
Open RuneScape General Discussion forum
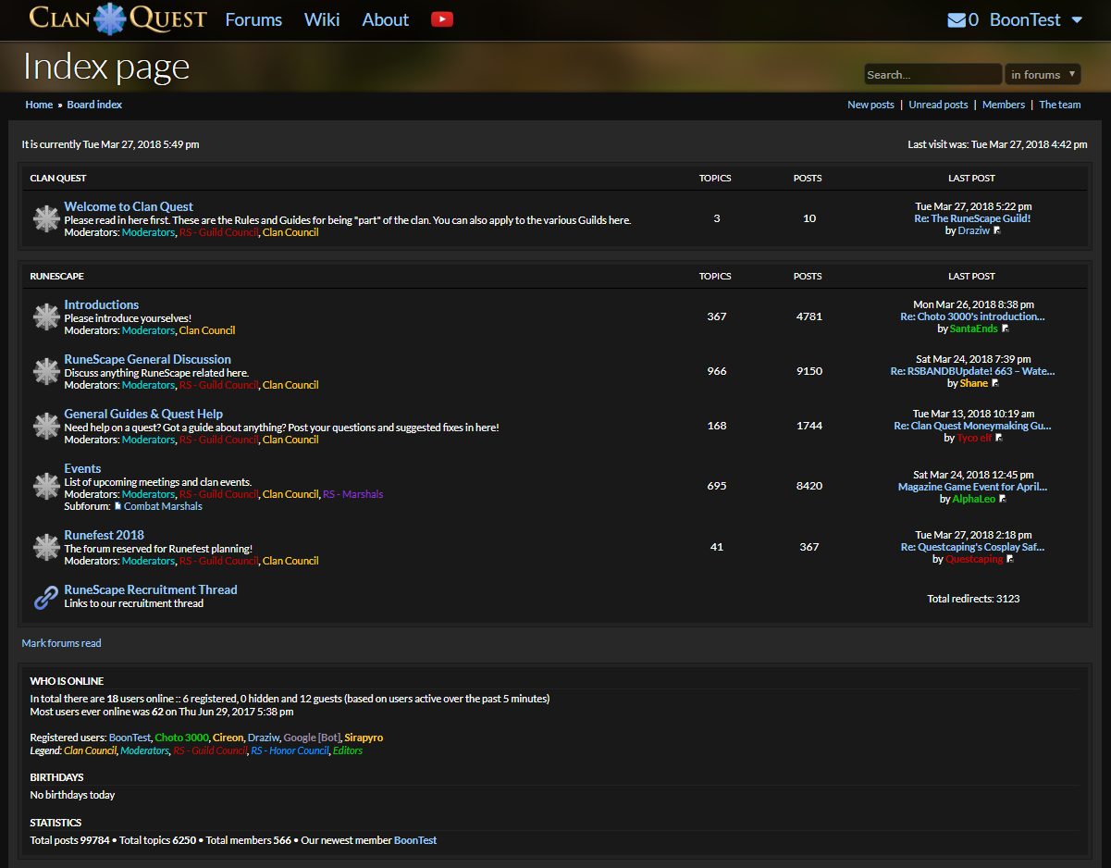[x=148, y=359]
